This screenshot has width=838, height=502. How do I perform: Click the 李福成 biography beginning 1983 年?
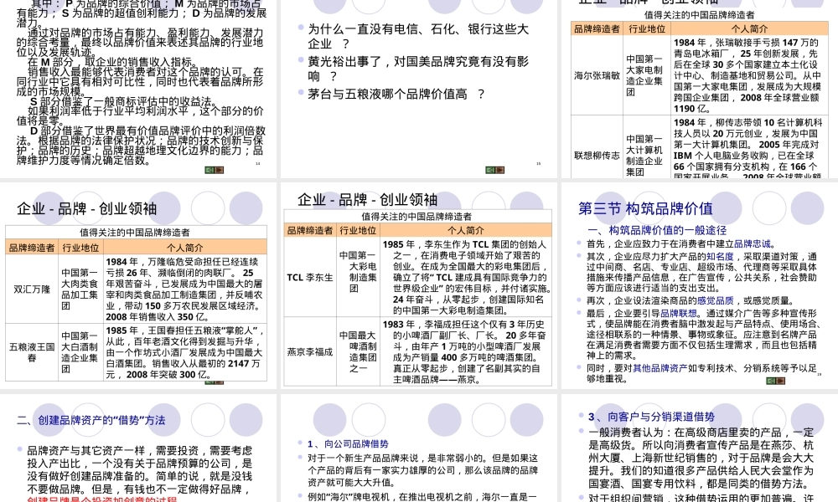(x=465, y=352)
